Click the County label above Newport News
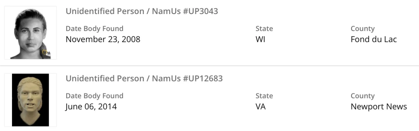 pyautogui.click(x=362, y=96)
